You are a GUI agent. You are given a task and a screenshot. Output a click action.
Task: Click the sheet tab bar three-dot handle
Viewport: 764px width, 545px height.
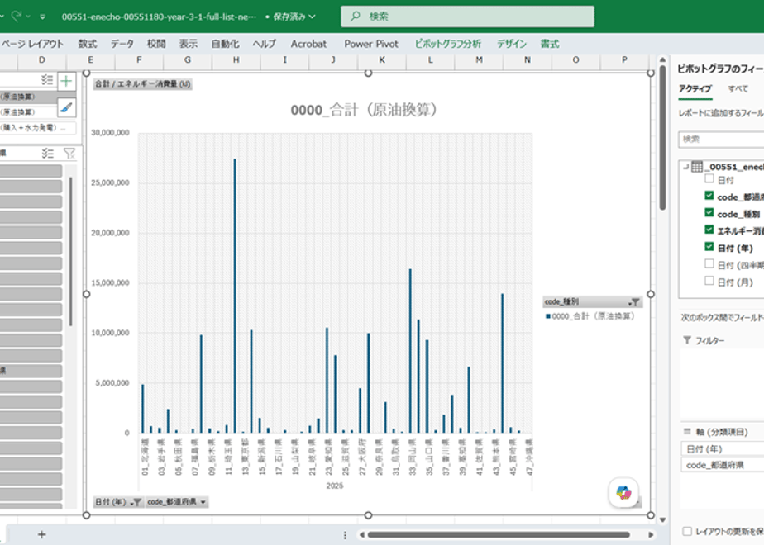(345, 535)
